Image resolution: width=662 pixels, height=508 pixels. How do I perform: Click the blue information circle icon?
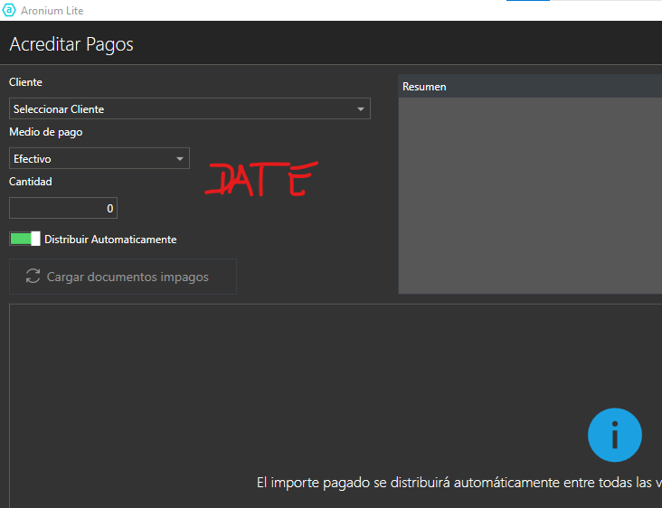click(x=614, y=436)
